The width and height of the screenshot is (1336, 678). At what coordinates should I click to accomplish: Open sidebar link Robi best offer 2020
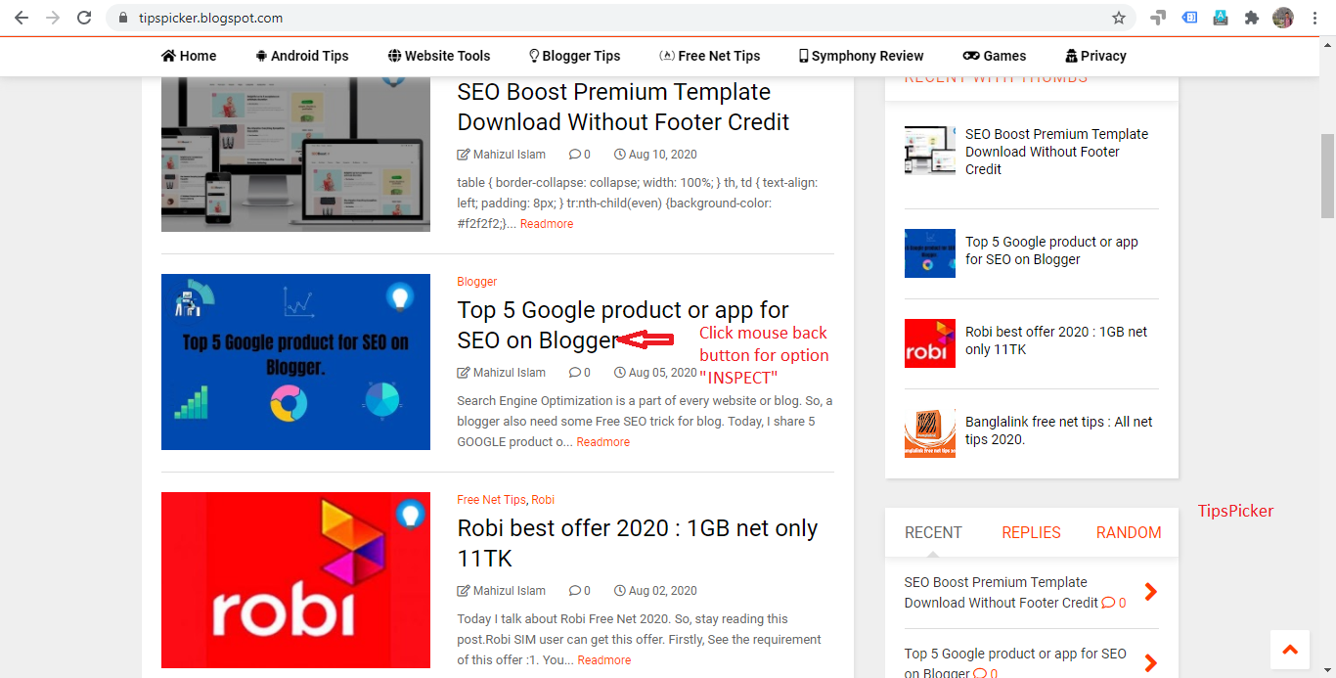tap(1056, 340)
